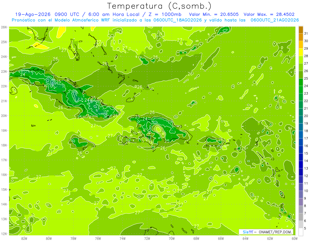
Task: Click the 74W longitude axis label
Action: [x=123, y=238]
